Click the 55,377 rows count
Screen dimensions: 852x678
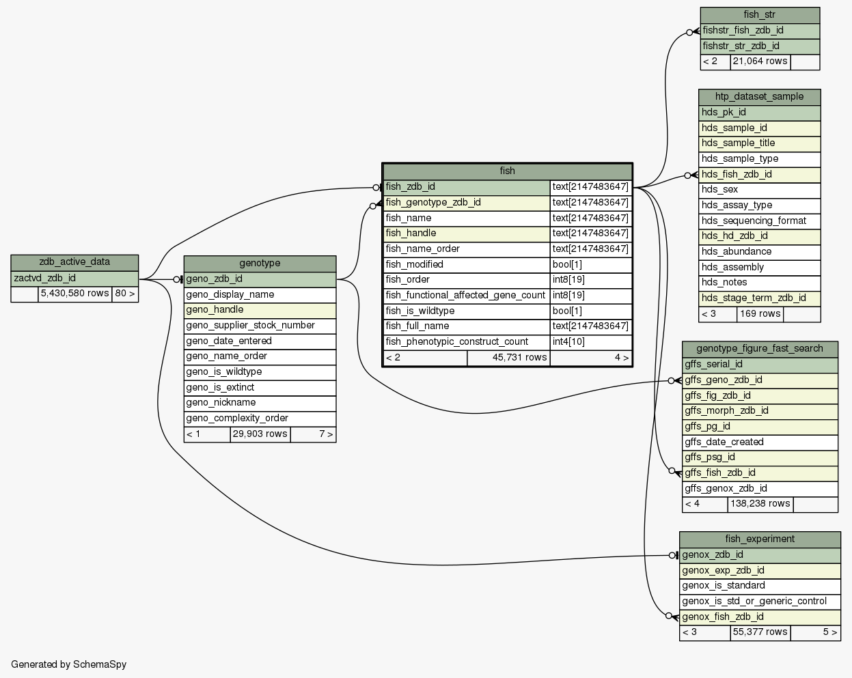(760, 632)
